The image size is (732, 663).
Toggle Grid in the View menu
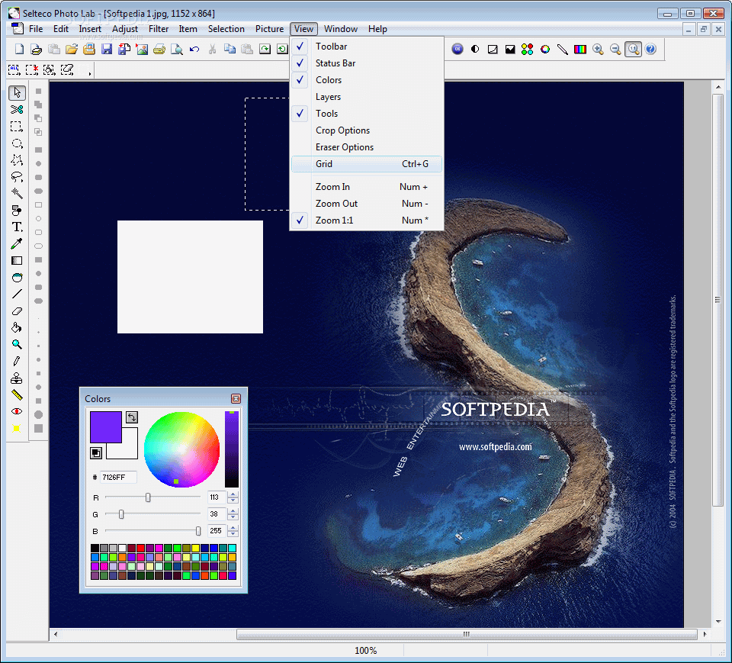367,164
